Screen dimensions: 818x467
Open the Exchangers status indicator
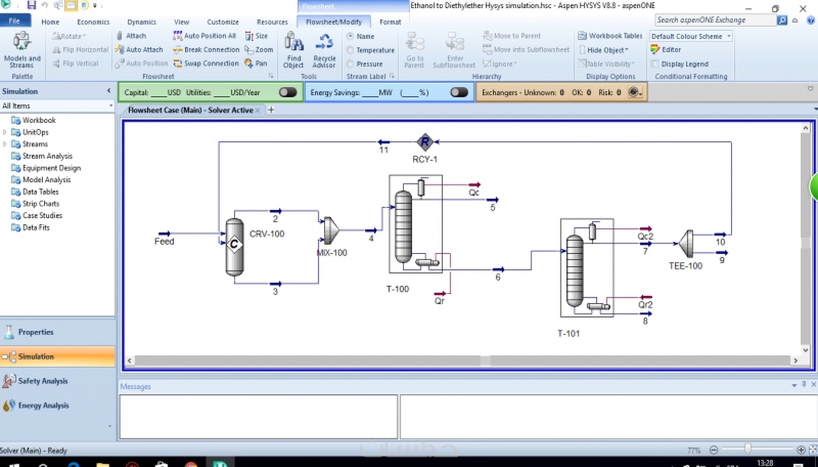(x=635, y=92)
